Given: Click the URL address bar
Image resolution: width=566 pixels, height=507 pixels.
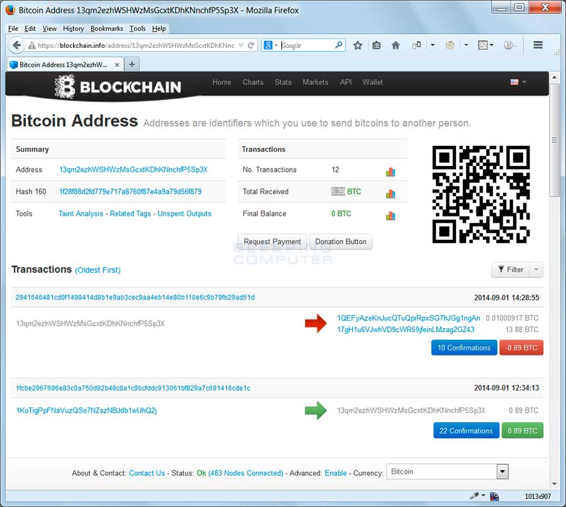Looking at the screenshot, I should click(136, 45).
